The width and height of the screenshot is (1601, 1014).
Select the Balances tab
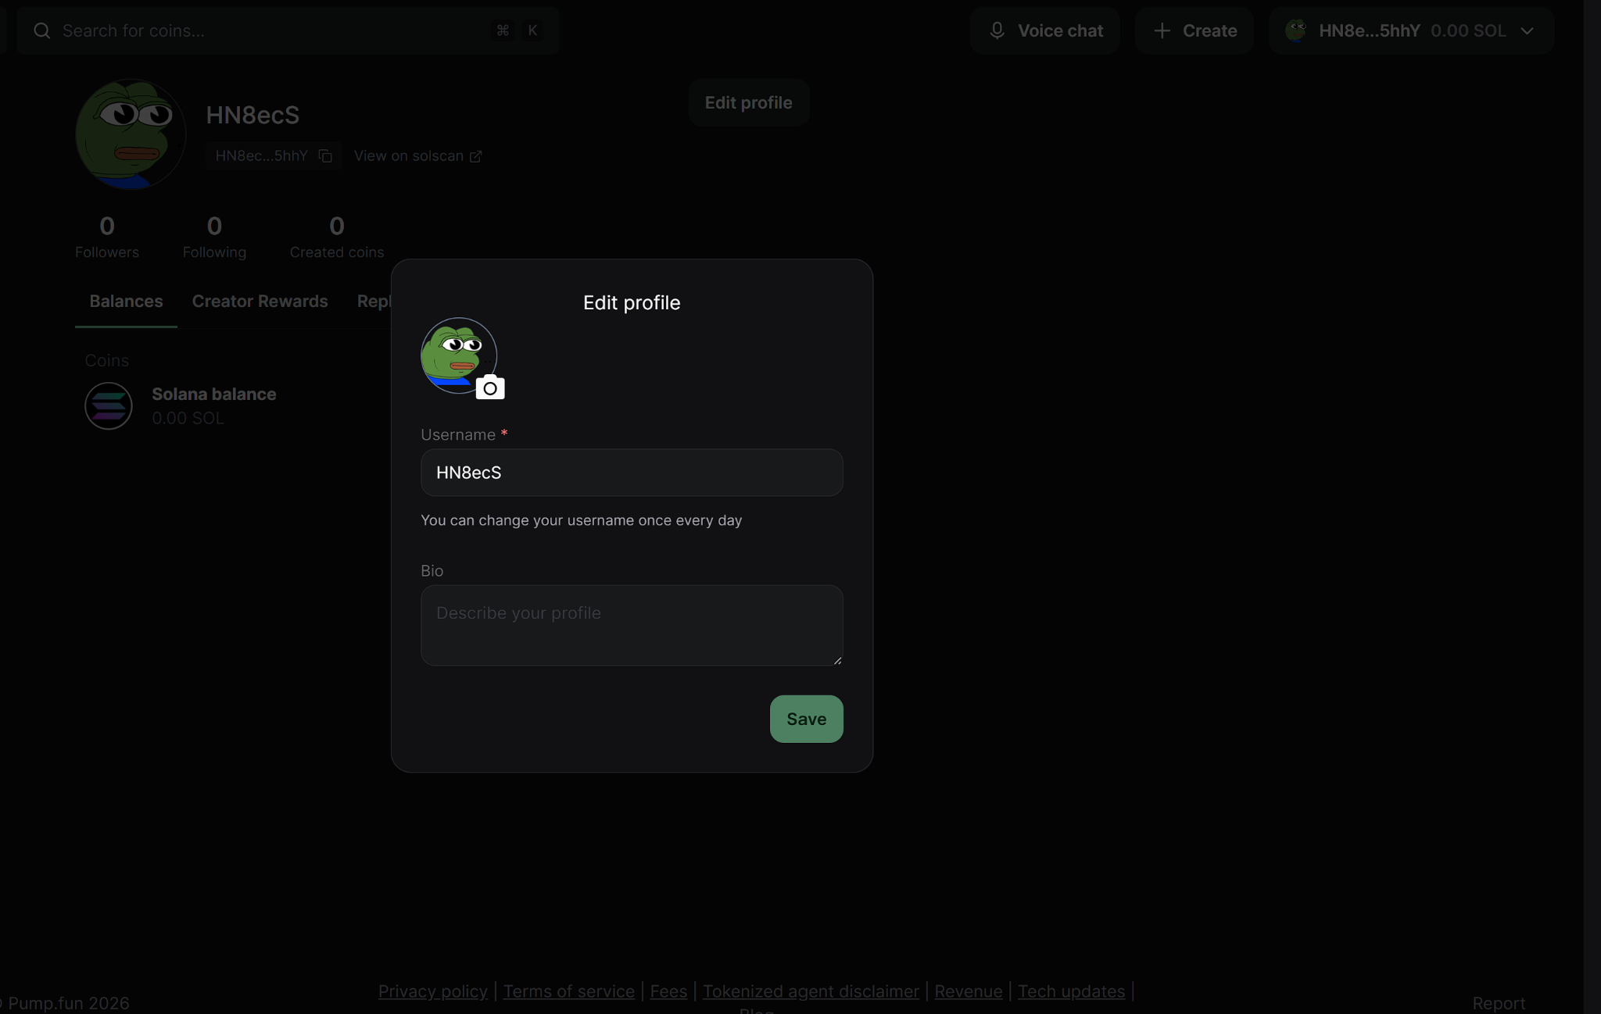(126, 302)
